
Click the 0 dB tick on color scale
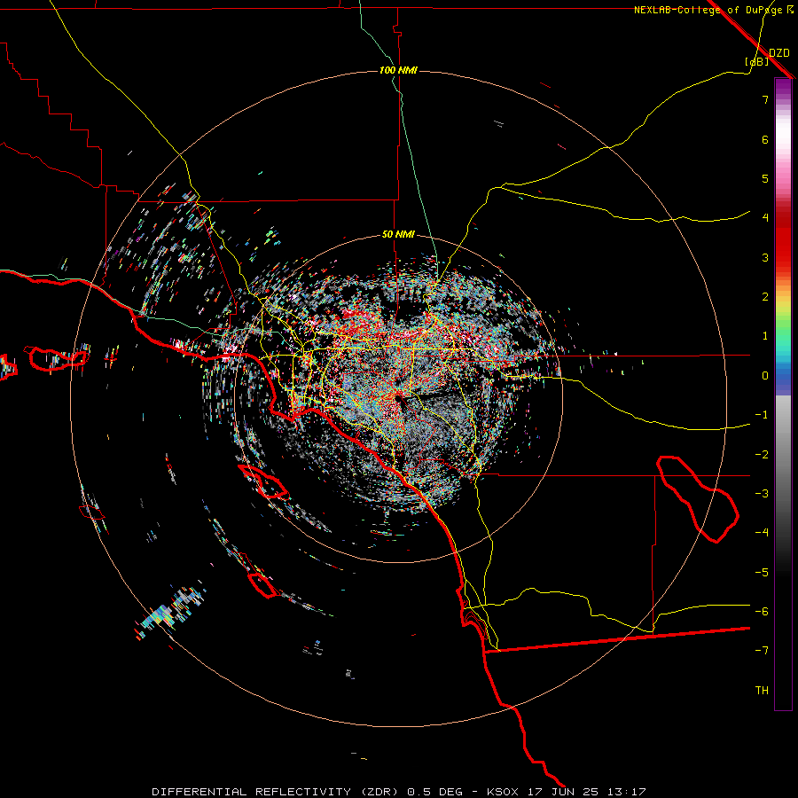(765, 376)
